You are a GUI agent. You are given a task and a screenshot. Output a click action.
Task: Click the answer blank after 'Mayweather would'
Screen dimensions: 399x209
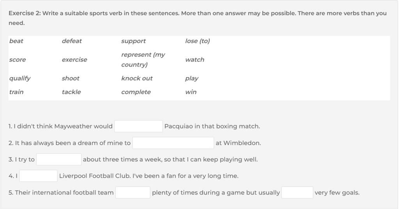[138, 126]
